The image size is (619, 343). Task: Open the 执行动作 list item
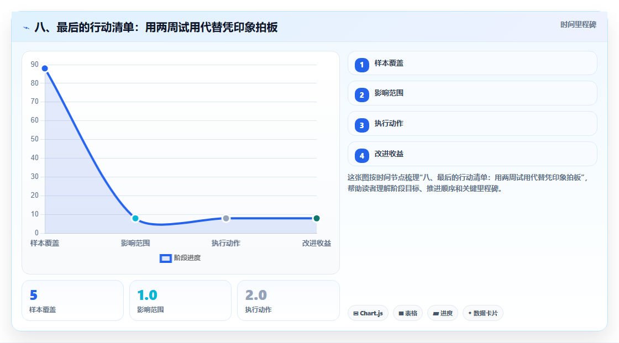[472, 124]
